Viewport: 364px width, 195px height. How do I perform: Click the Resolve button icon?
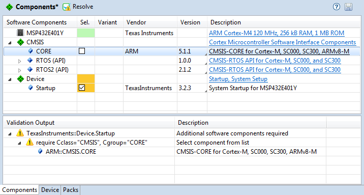[x=67, y=7]
